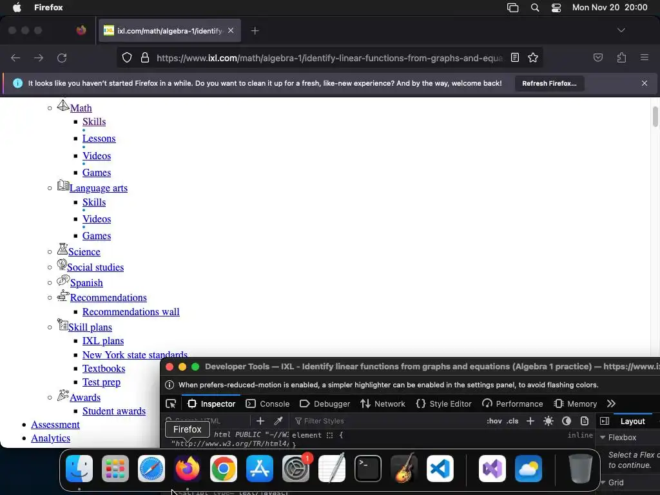The width and height of the screenshot is (660, 495).
Task: Toggle light color scheme simulation
Action: [548, 421]
